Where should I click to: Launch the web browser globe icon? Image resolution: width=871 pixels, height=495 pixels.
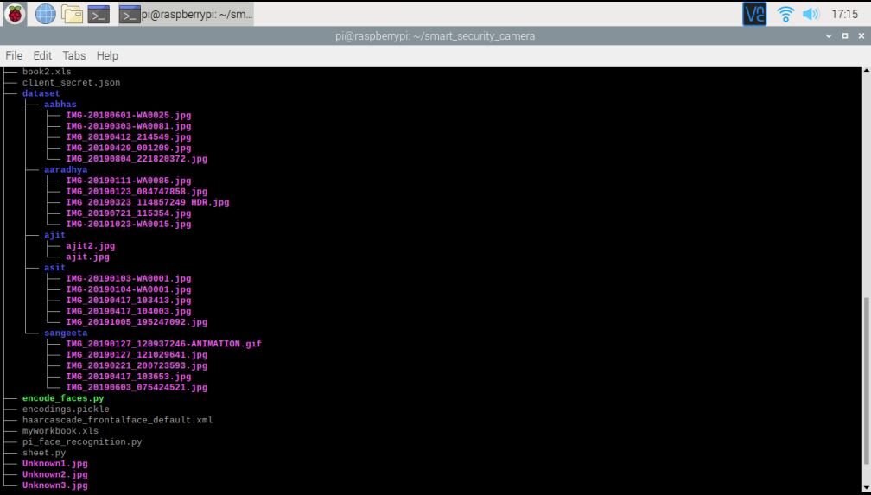click(45, 14)
